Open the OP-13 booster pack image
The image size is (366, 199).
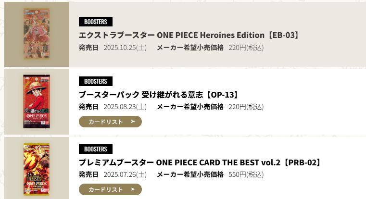(x=37, y=101)
